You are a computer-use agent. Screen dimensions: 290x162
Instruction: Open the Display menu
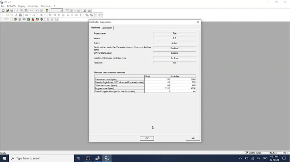pyautogui.click(x=22, y=6)
